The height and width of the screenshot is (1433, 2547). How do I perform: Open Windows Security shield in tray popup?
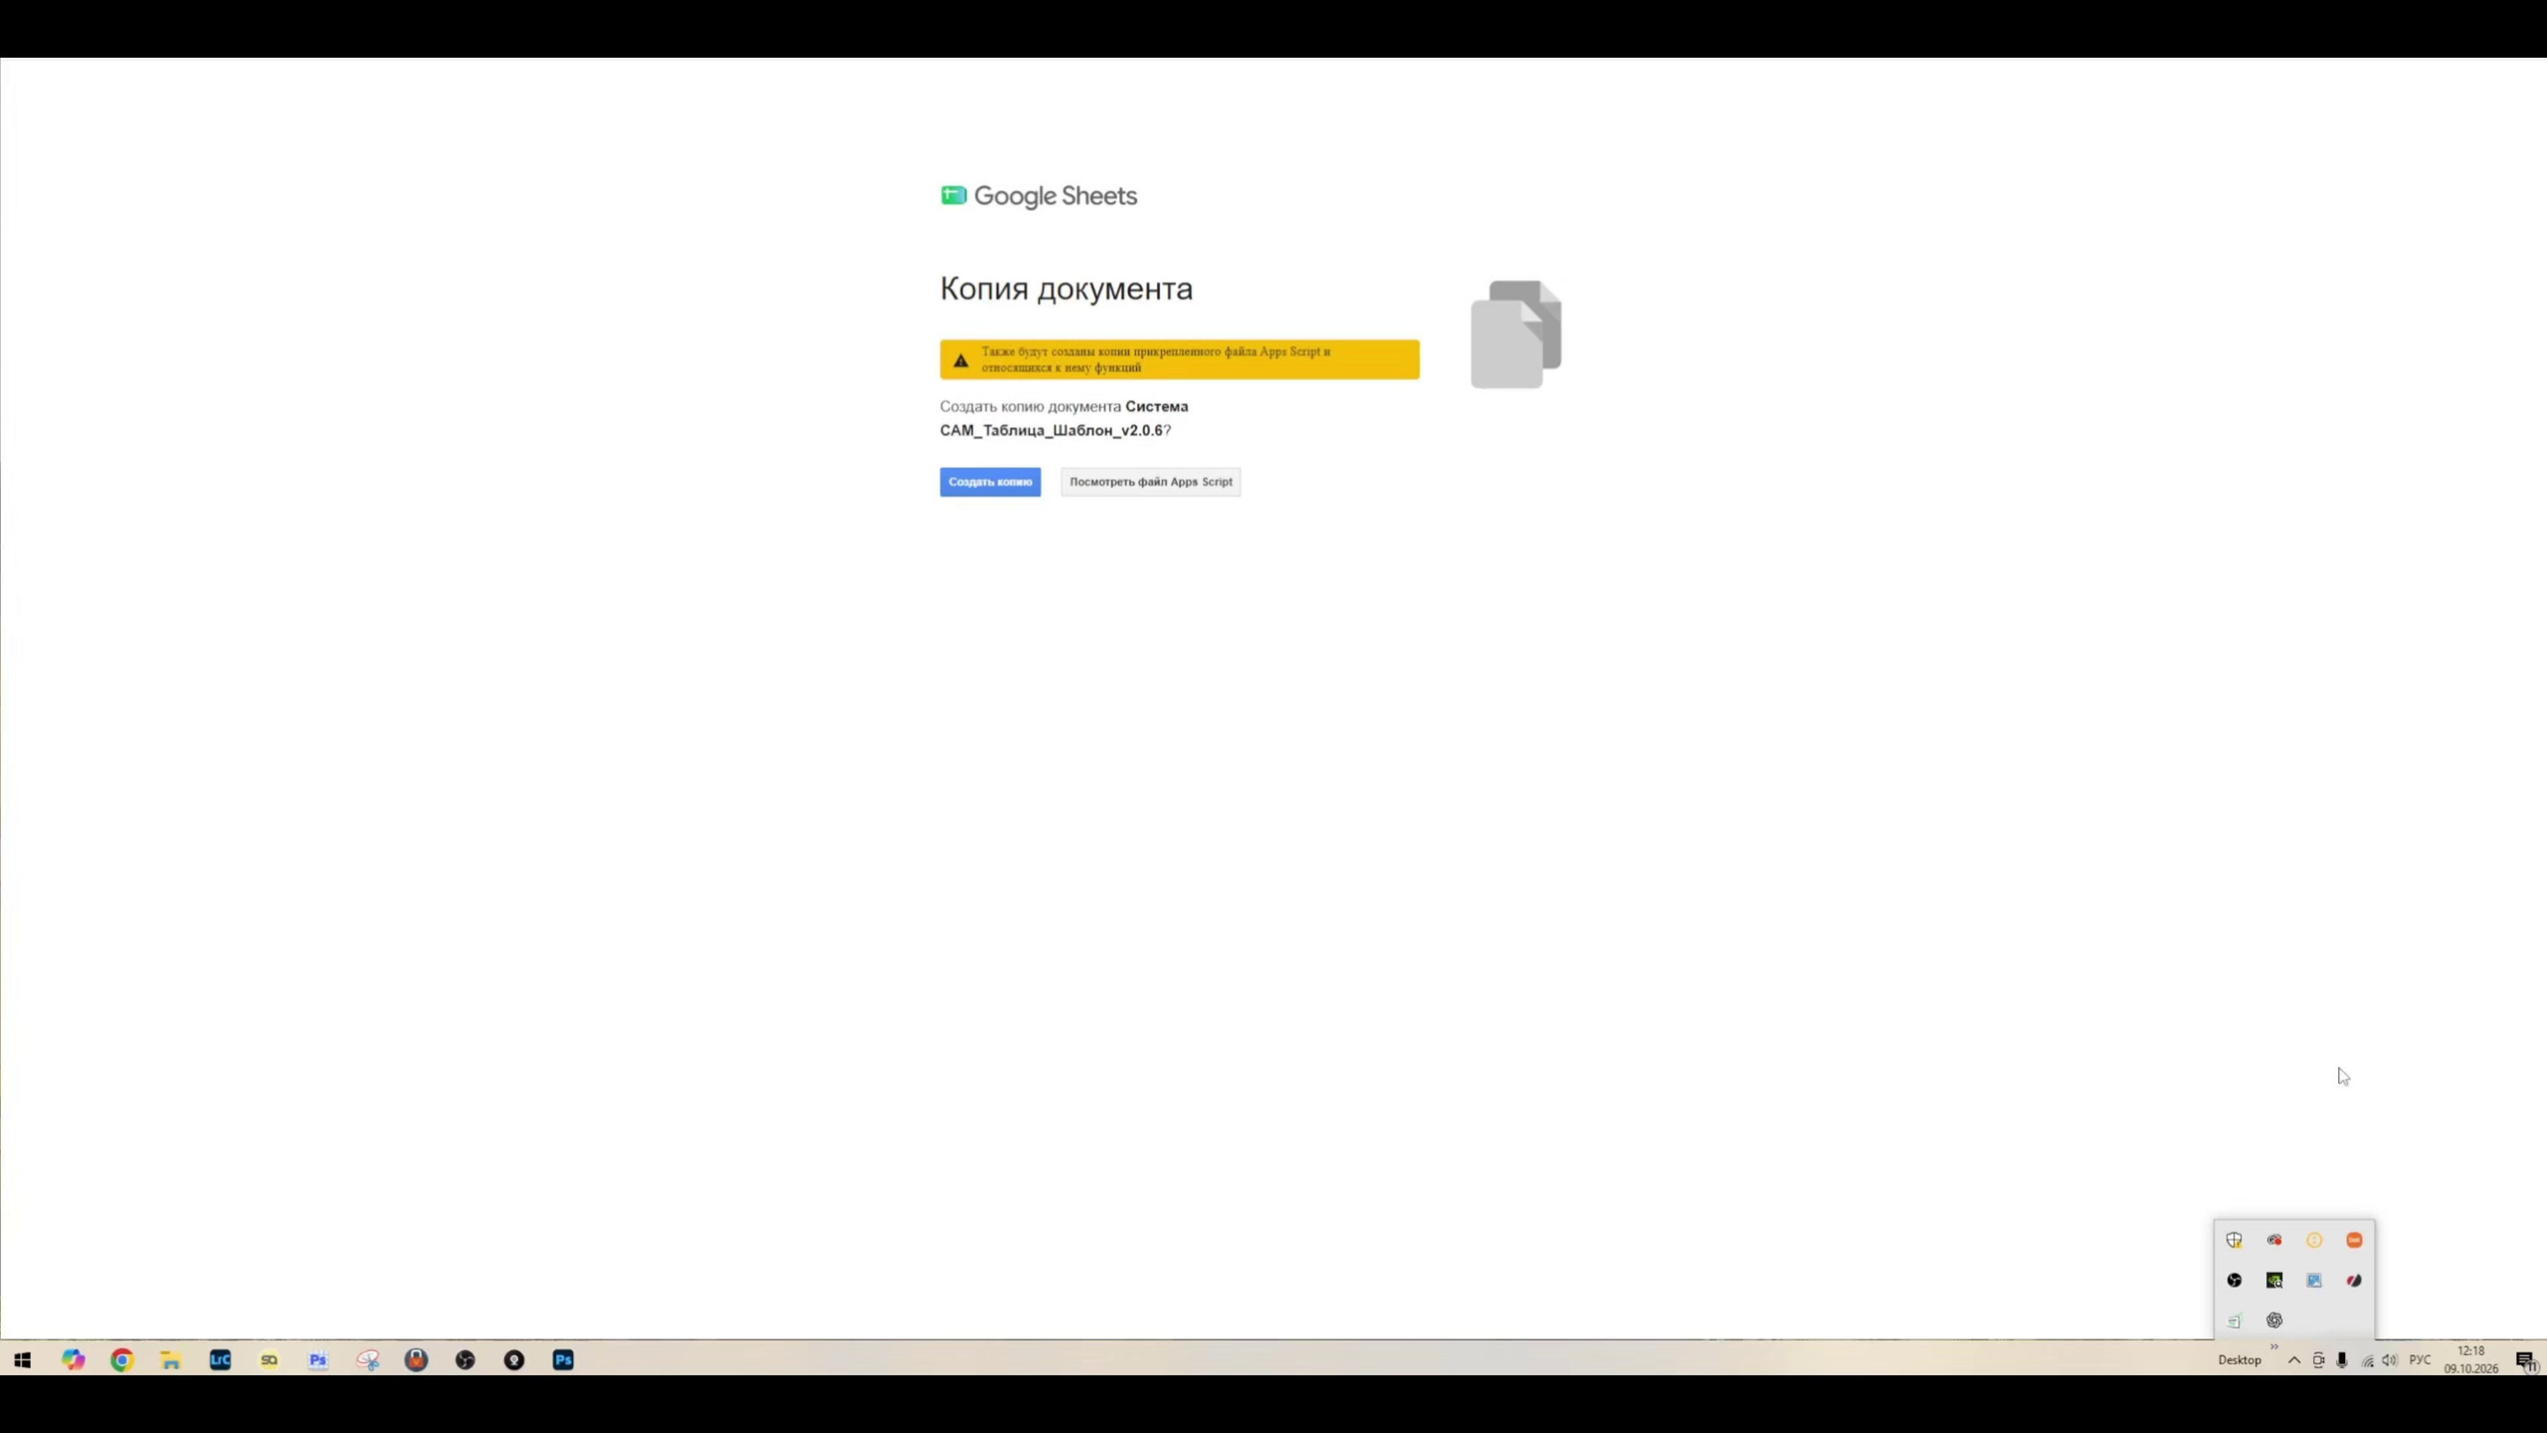[x=2235, y=1240]
